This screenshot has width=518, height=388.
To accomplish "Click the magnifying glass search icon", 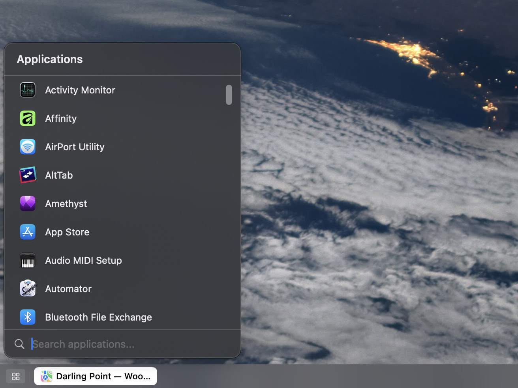I will pos(19,344).
